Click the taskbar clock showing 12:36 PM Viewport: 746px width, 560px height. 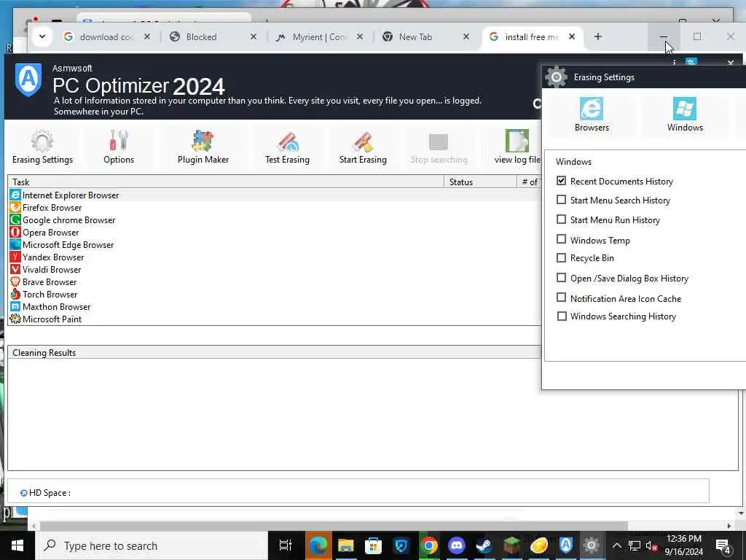coord(683,545)
